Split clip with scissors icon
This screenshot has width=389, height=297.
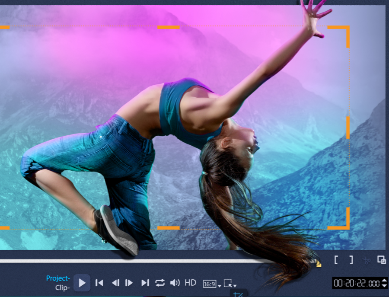point(366,260)
